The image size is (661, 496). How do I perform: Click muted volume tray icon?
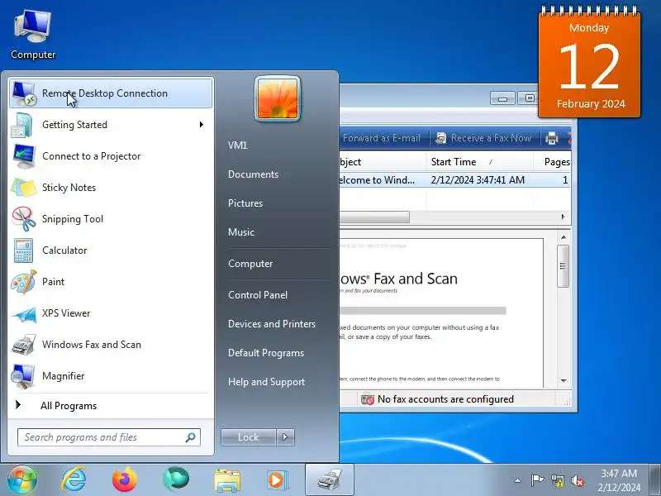pyautogui.click(x=577, y=480)
